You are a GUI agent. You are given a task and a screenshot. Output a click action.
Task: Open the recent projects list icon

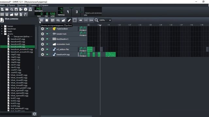(x=12, y=9)
